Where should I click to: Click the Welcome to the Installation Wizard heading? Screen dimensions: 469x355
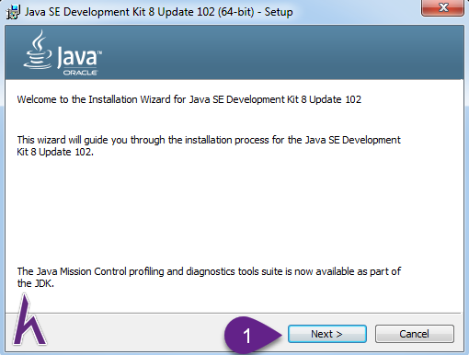click(x=189, y=99)
